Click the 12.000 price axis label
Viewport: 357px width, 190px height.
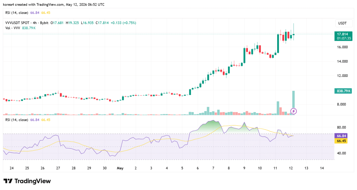pyautogui.click(x=342, y=76)
